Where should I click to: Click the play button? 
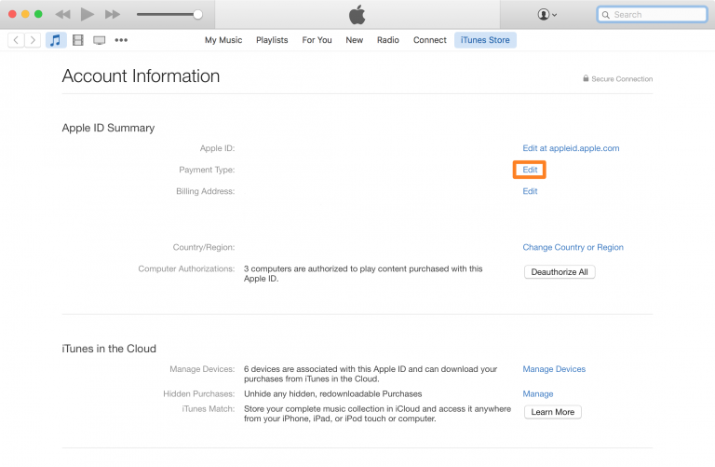click(x=88, y=14)
